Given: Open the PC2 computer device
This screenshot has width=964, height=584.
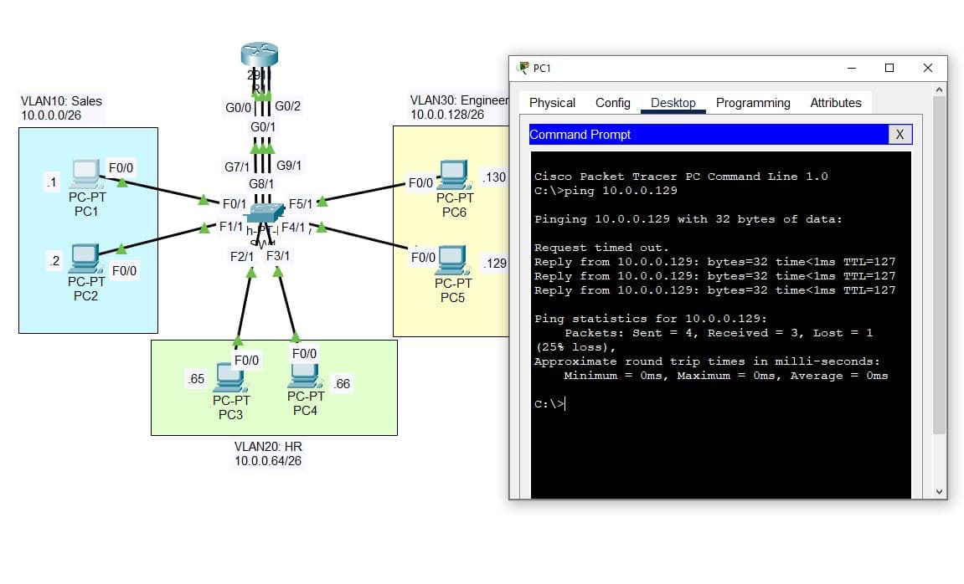Looking at the screenshot, I should [x=85, y=258].
